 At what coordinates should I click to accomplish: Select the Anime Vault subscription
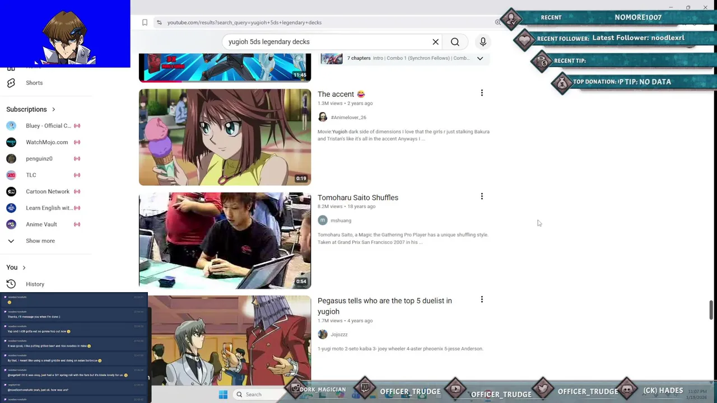[41, 224]
